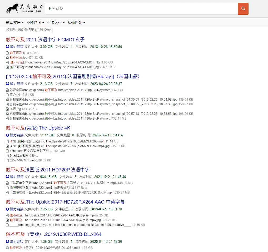This screenshot has height=252, width=268.
Task: Open the [2013.03.09] 帝国出品 Bluray result title
Action: [73, 77]
